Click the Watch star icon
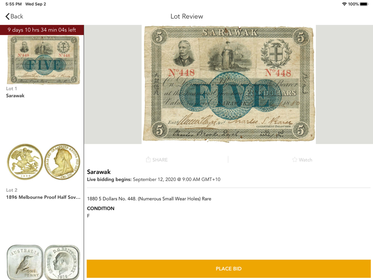Image resolution: width=373 pixels, height=280 pixels. click(295, 160)
